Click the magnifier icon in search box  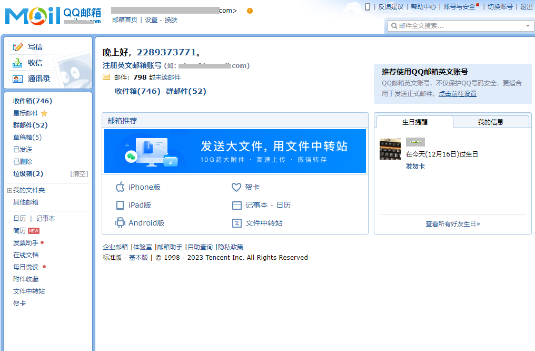coord(394,26)
